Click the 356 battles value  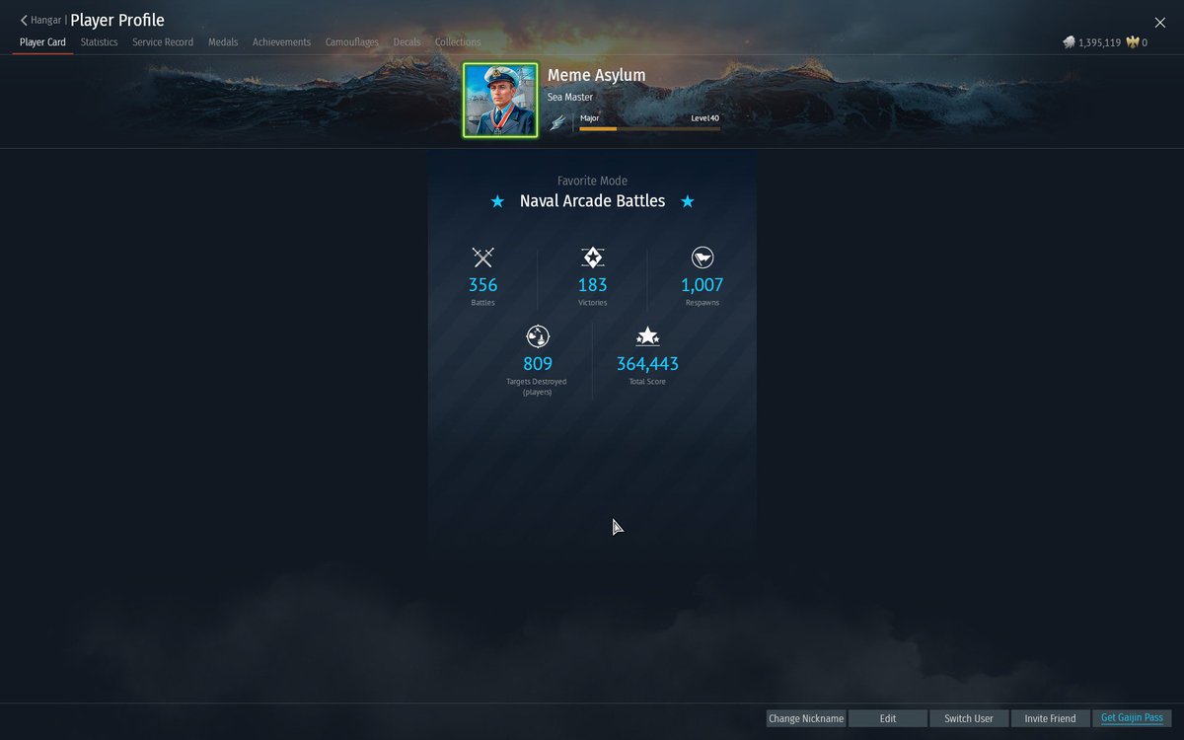point(482,285)
